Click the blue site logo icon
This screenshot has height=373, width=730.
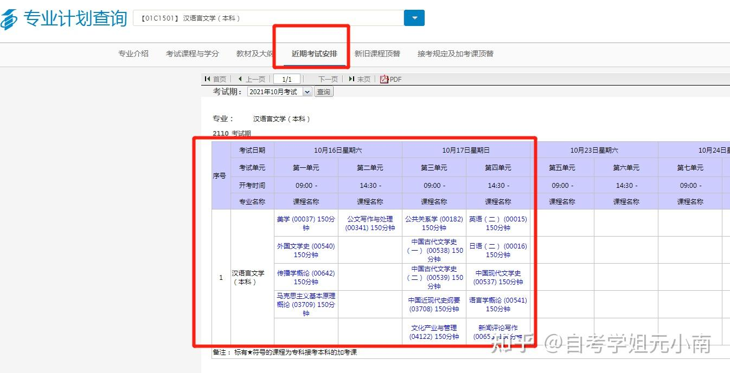(9, 19)
